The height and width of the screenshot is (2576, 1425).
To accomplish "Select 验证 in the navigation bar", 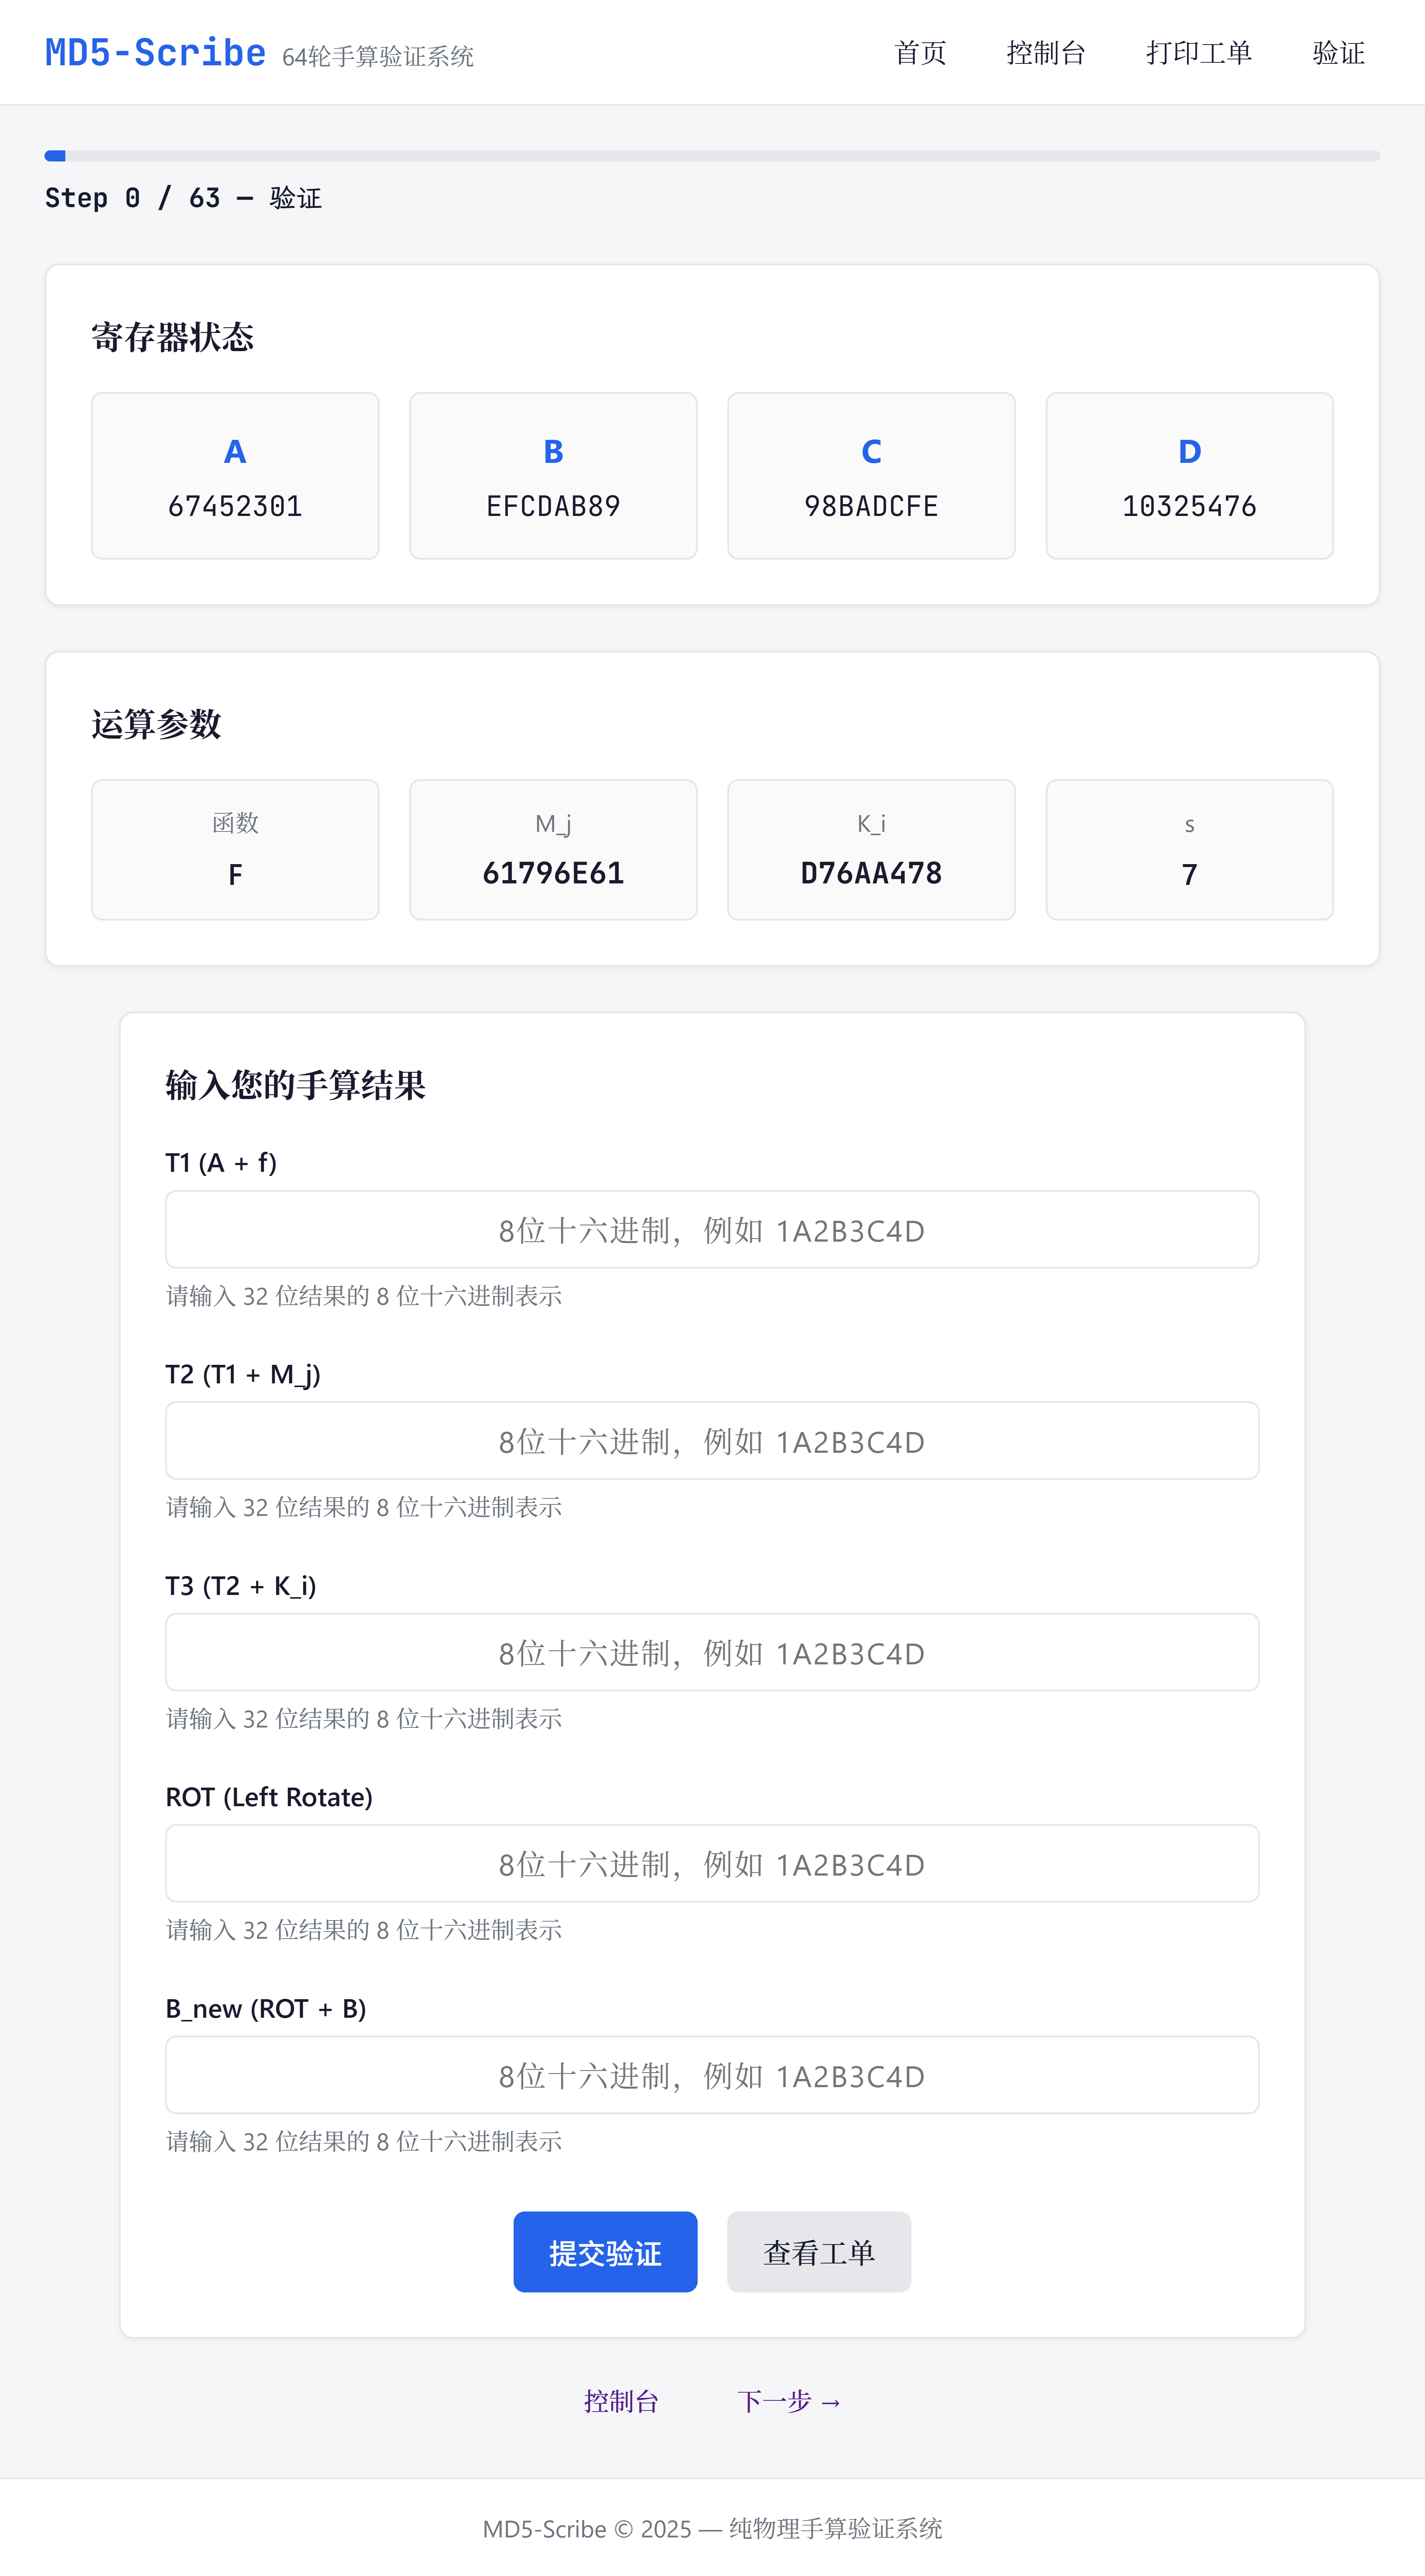I will pos(1338,53).
